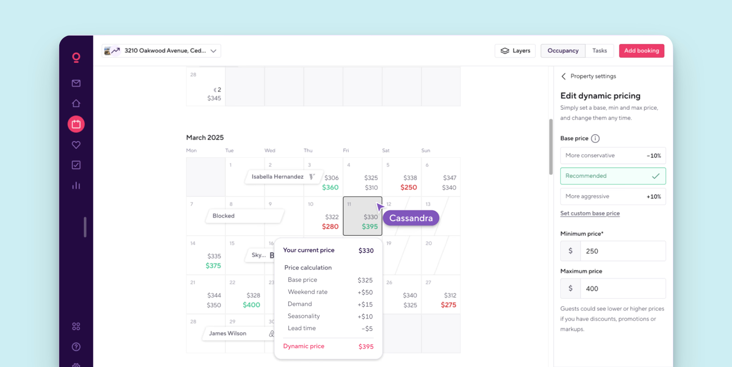Select March 5 cell priced $338
The width and height of the screenshot is (732, 367).
pos(402,177)
